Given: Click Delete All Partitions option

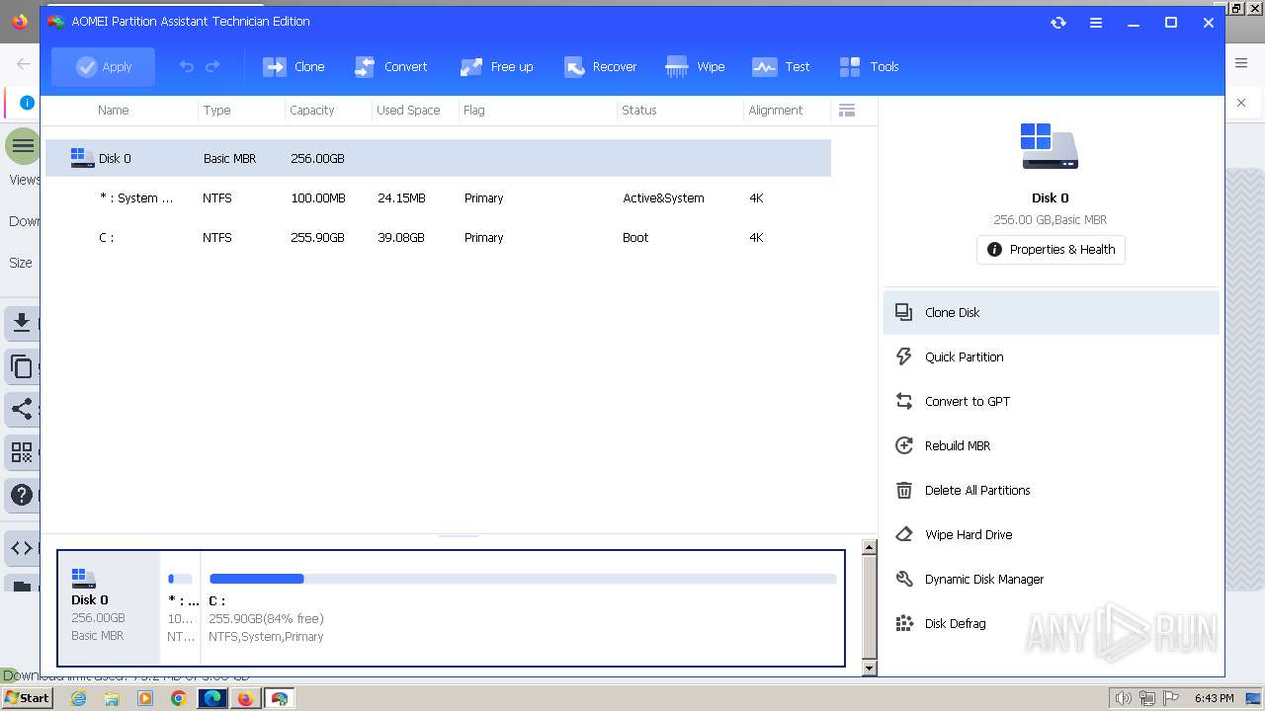Looking at the screenshot, I should click(1051, 490).
